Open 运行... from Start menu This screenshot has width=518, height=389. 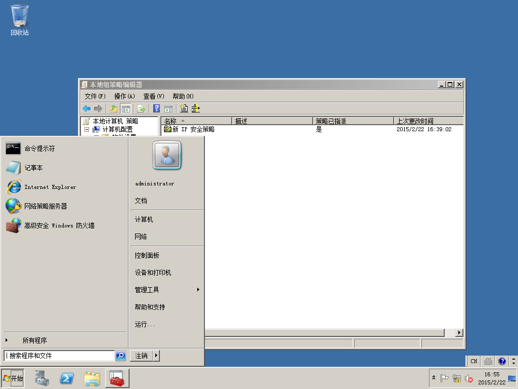(x=144, y=324)
